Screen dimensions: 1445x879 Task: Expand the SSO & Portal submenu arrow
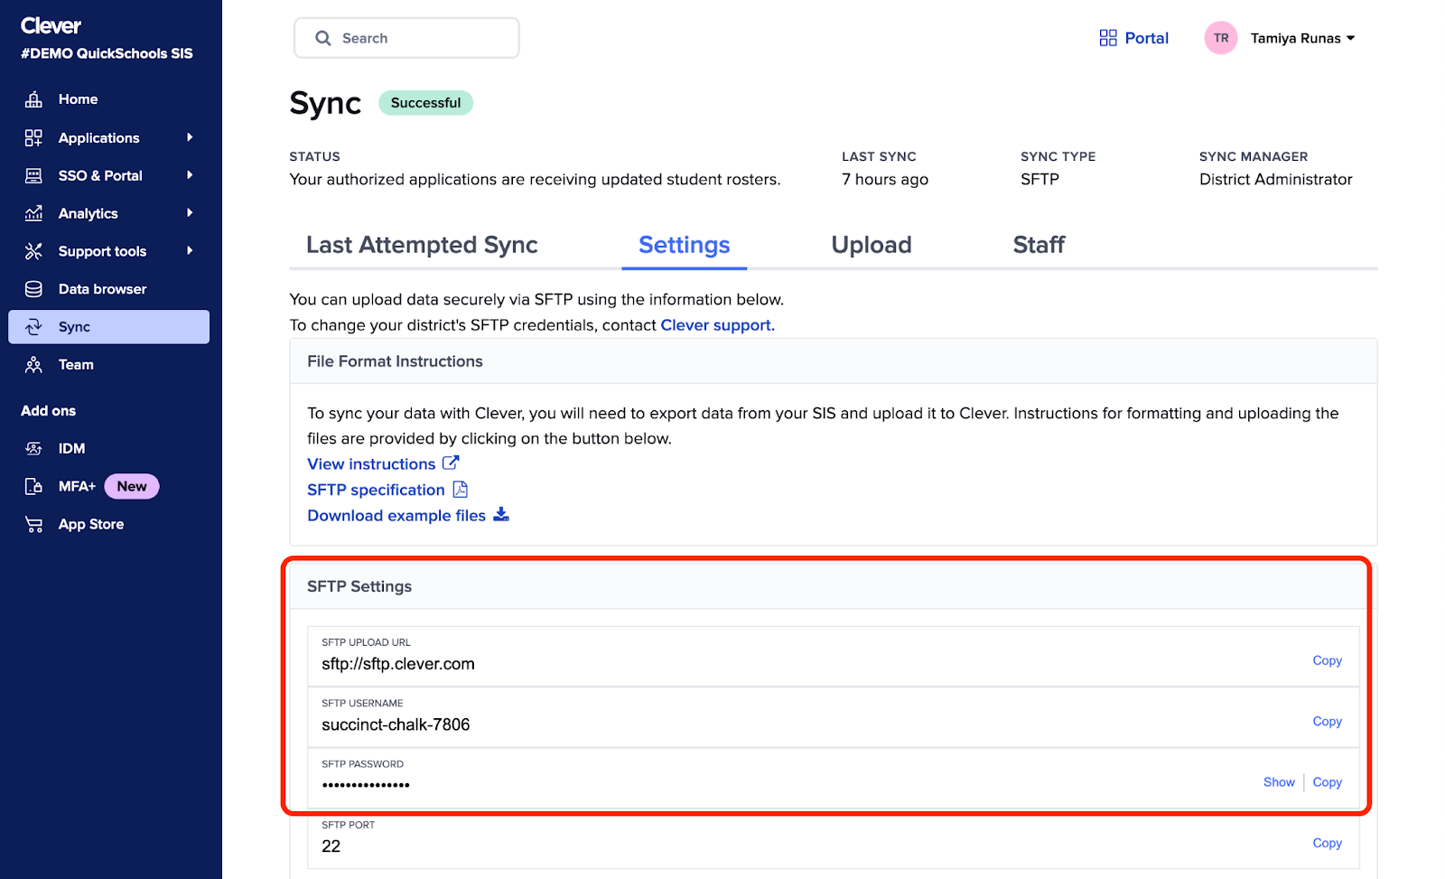pos(190,175)
